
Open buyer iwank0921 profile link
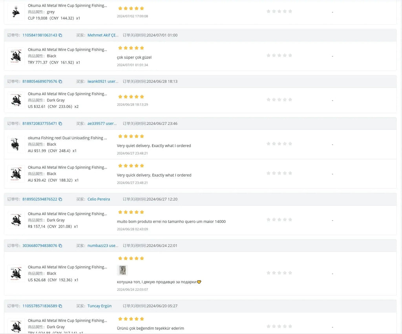pyautogui.click(x=102, y=82)
